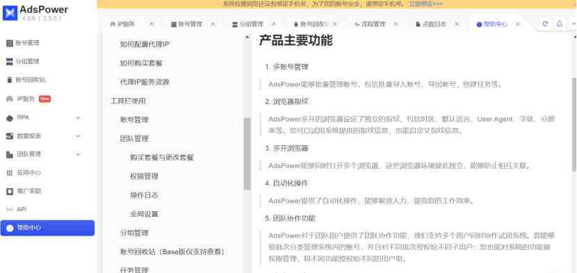Close the 账号回收站 tab

point(334,24)
